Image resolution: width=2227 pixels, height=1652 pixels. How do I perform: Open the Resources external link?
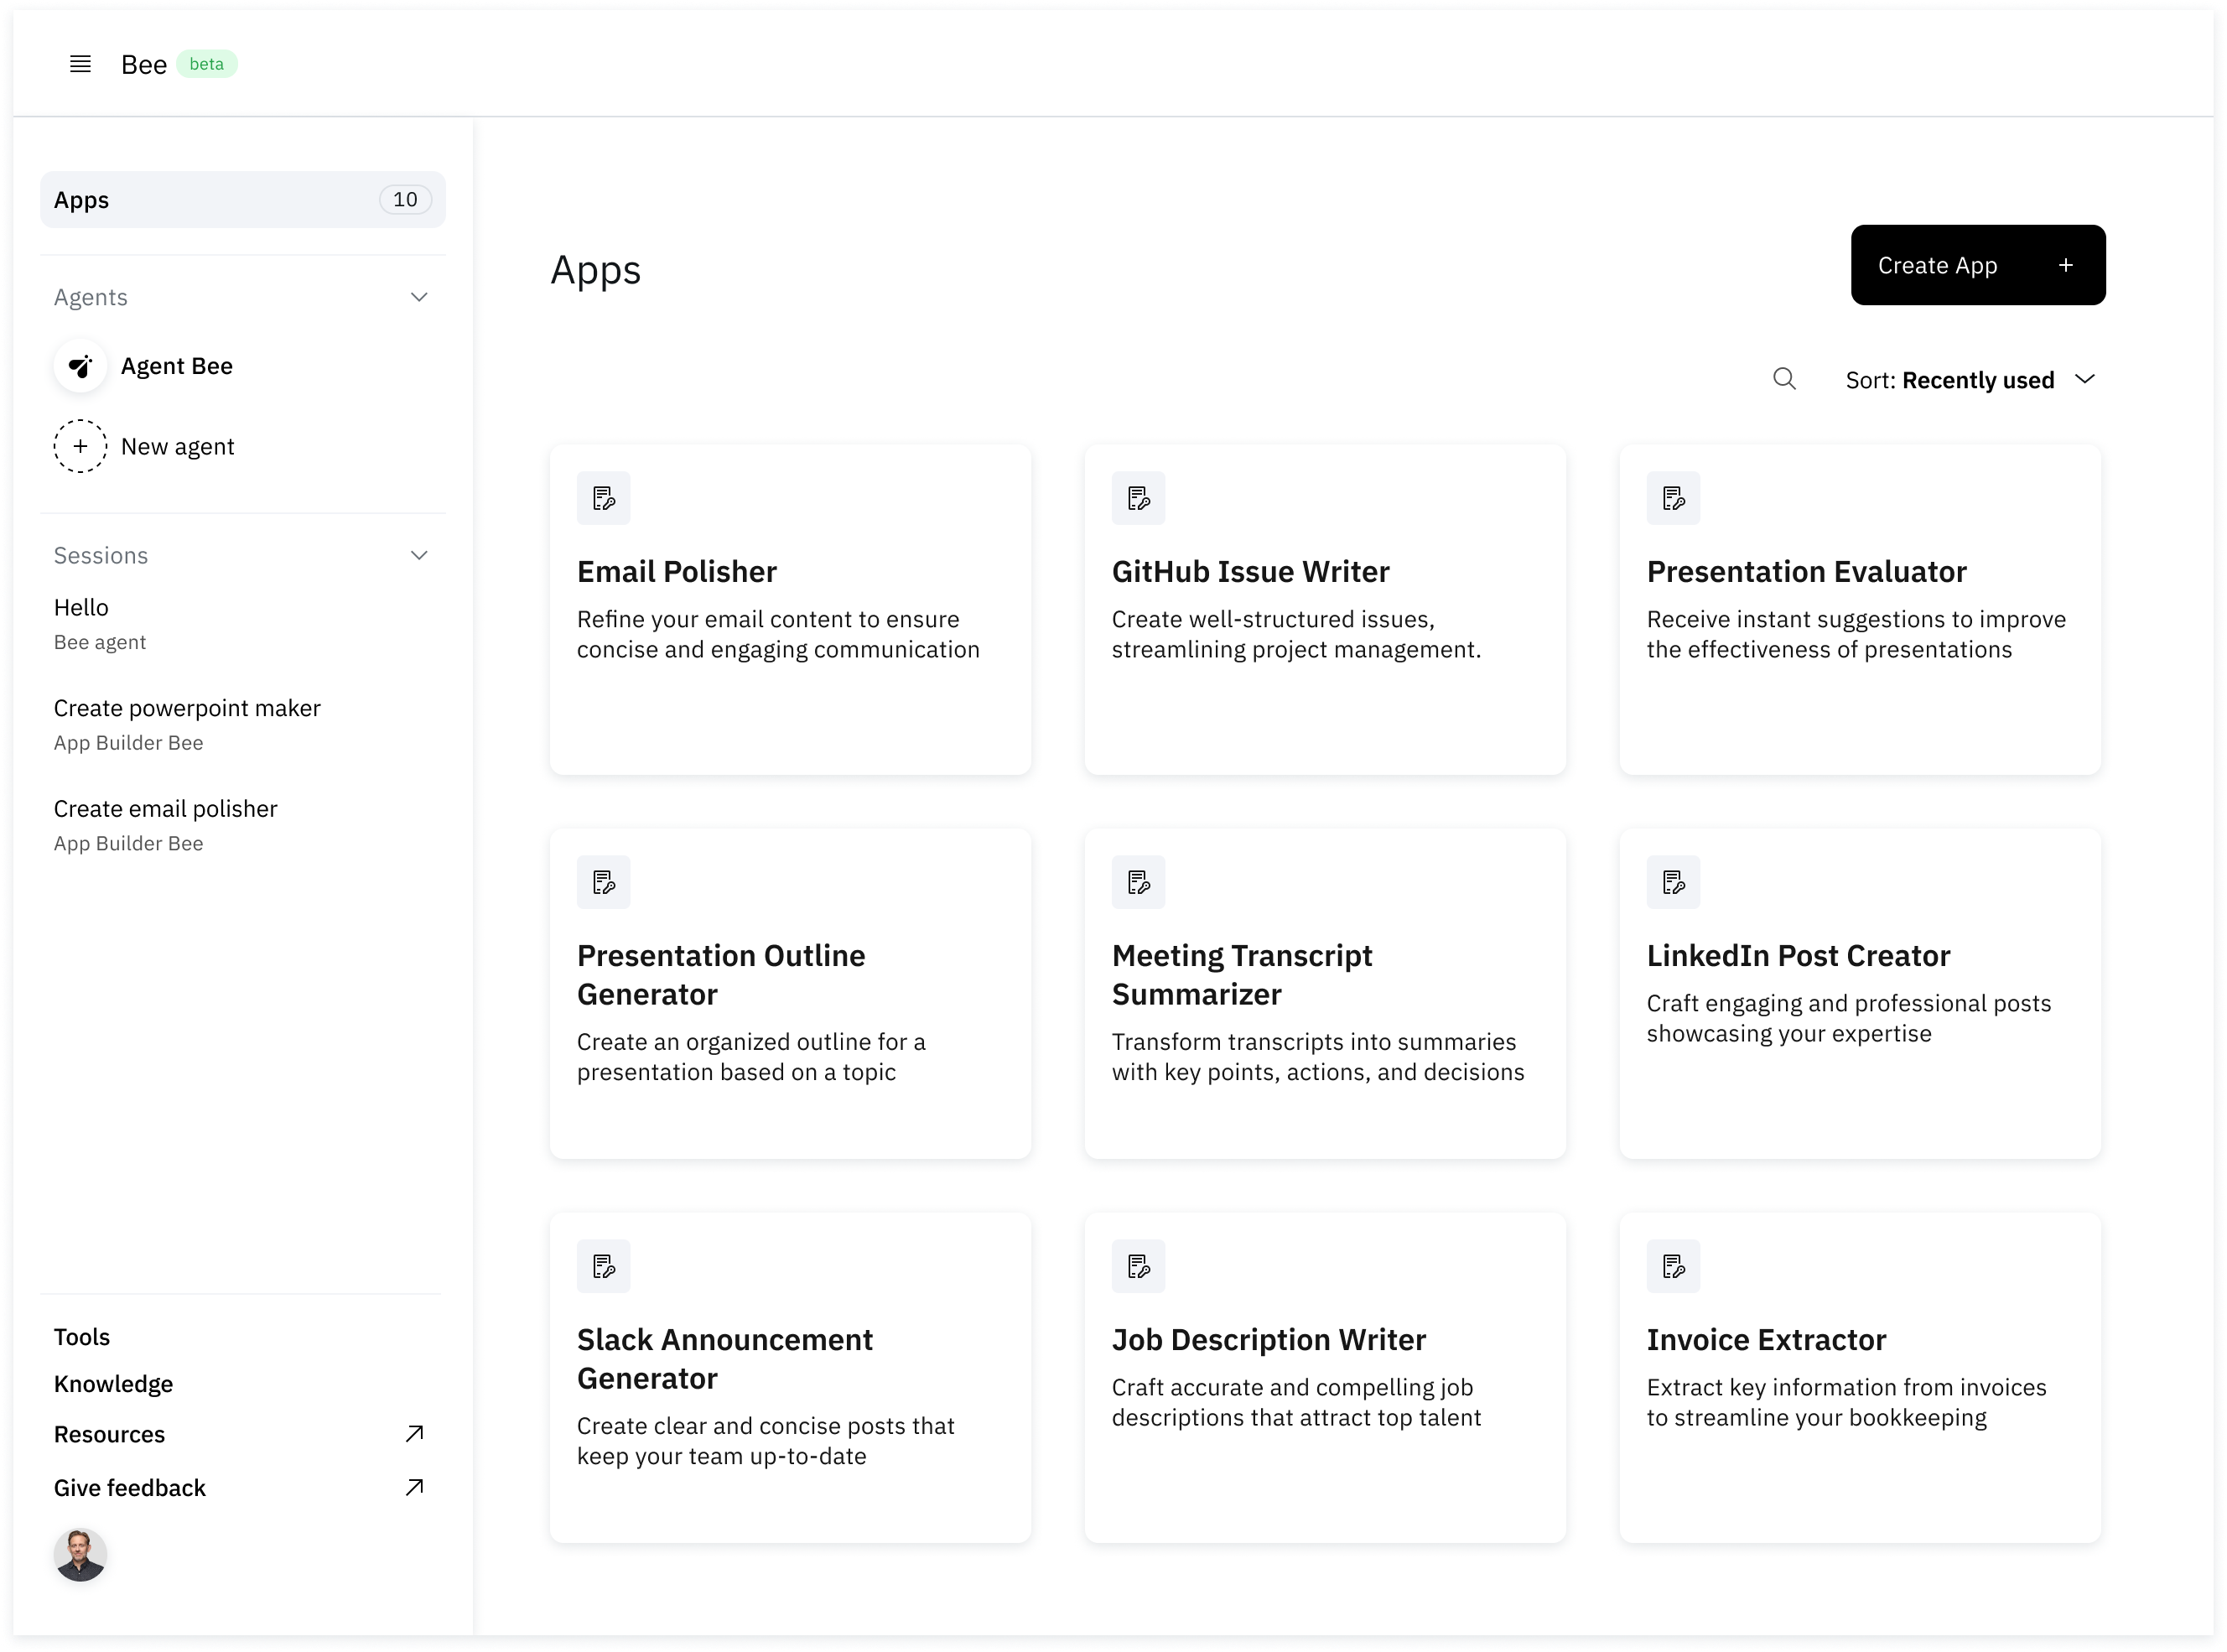click(110, 1434)
